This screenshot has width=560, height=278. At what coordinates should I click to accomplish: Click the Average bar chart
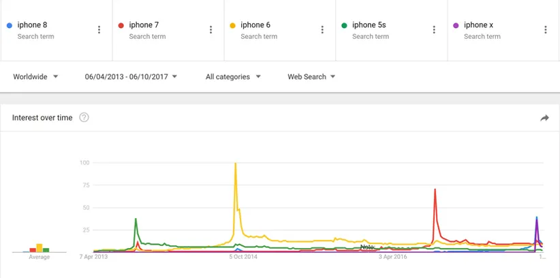[x=40, y=248]
